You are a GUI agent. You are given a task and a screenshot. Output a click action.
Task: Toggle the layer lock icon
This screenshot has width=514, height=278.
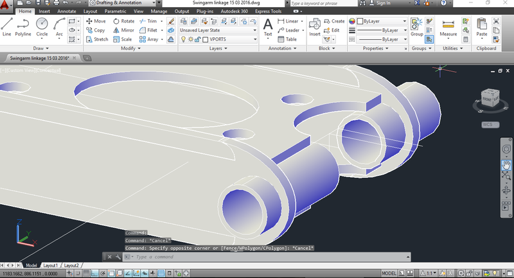(x=198, y=39)
